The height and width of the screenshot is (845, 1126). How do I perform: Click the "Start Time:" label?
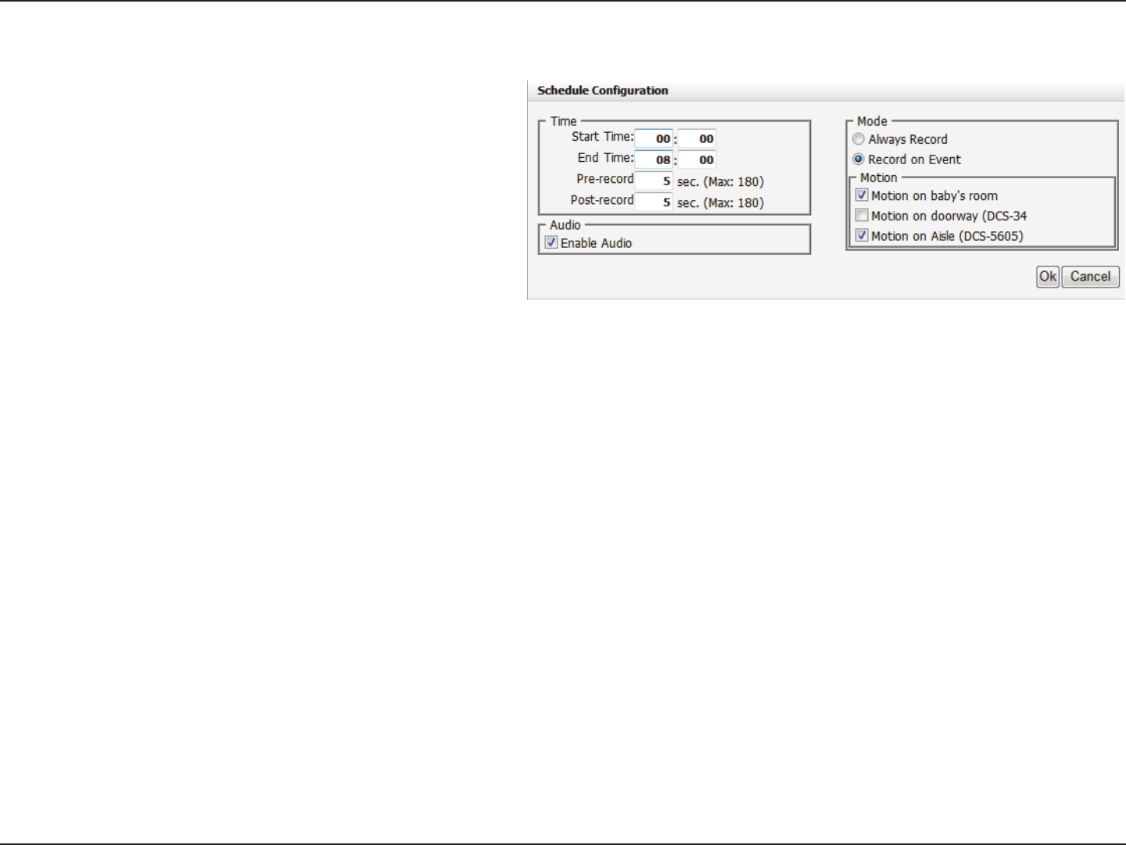[x=602, y=137]
